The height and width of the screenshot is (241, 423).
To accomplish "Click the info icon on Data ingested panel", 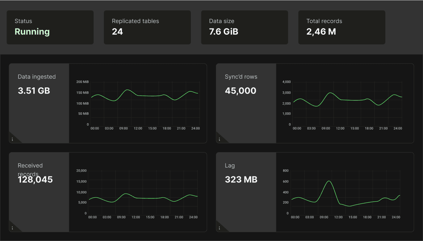I will [12, 139].
